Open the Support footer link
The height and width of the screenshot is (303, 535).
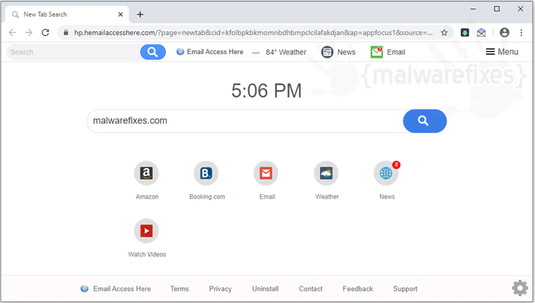tap(405, 288)
